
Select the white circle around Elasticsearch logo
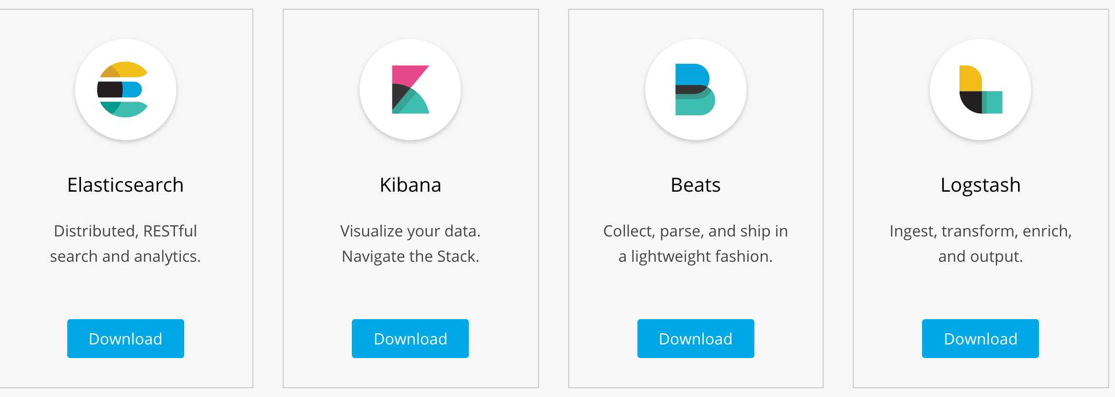click(126, 90)
